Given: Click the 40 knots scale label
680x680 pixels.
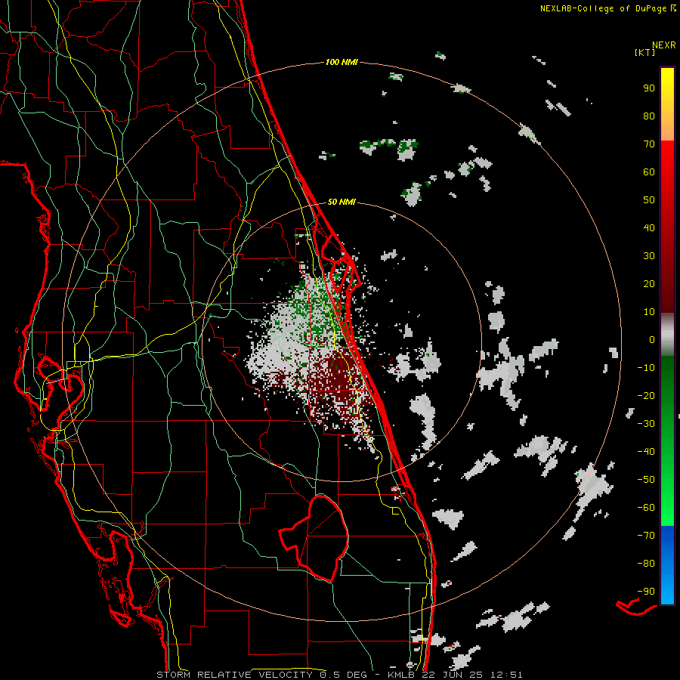Looking at the screenshot, I should coord(649,227).
